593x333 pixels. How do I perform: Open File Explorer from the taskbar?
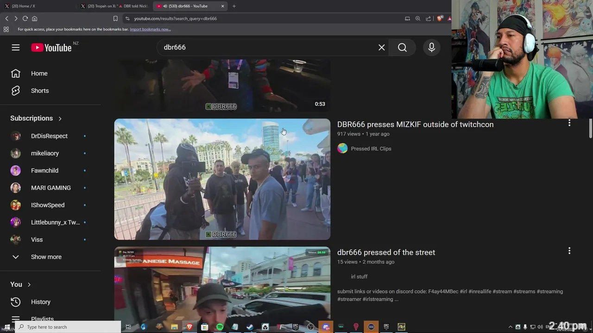[x=174, y=327]
